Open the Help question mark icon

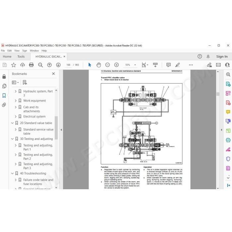coord(200,56)
